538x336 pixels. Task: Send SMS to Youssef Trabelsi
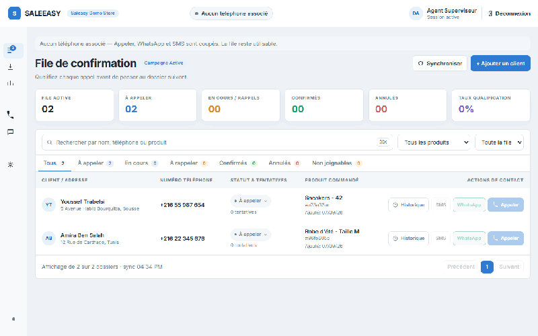coord(440,205)
